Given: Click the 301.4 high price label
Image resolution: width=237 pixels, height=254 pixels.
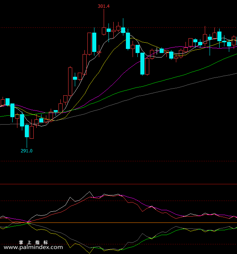Looking at the screenshot, I should [x=104, y=6].
